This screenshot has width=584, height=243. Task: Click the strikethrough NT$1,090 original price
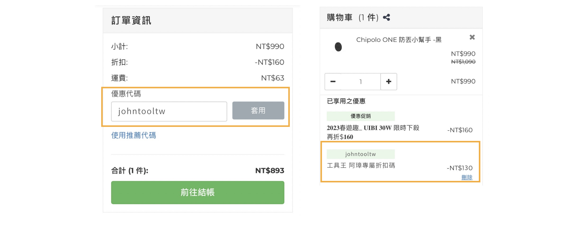tap(463, 62)
